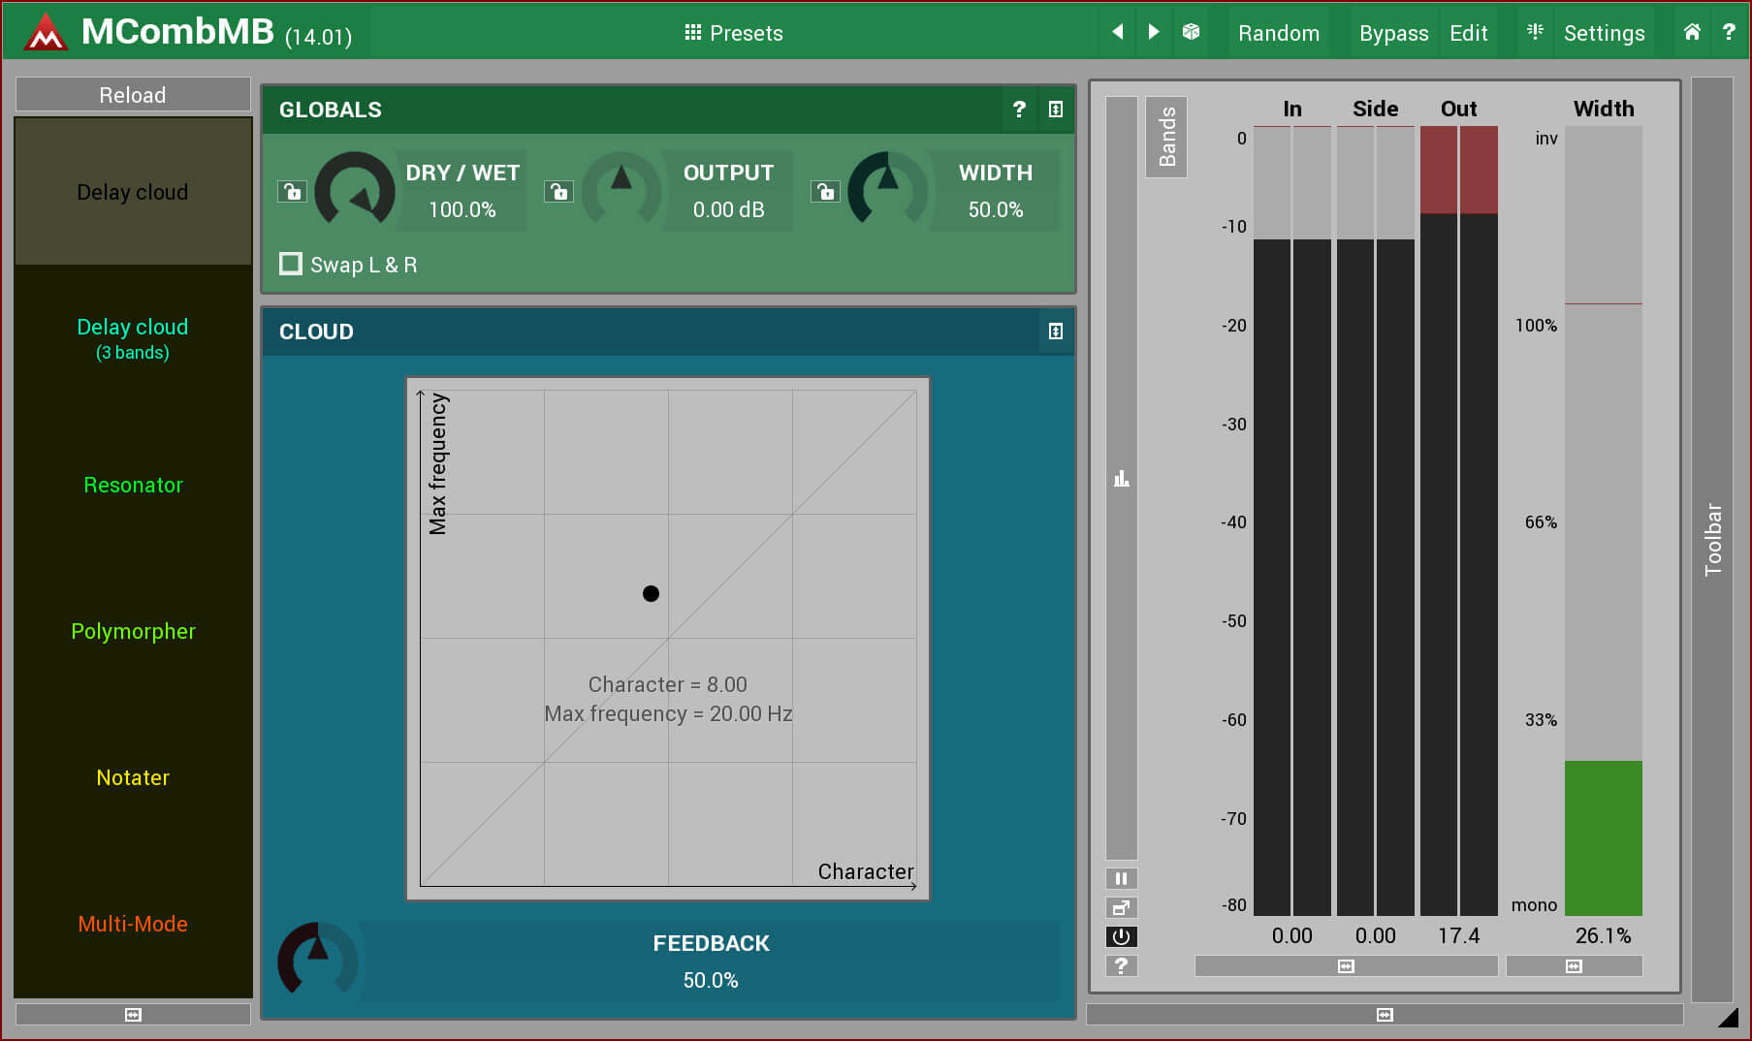Click the settings sliders icon beside Settings

tap(1535, 32)
